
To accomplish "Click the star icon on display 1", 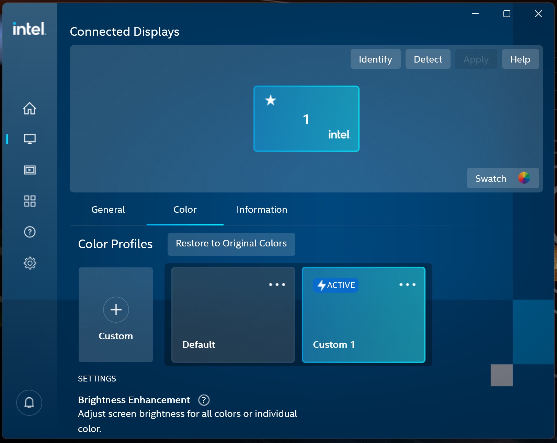I will (271, 100).
